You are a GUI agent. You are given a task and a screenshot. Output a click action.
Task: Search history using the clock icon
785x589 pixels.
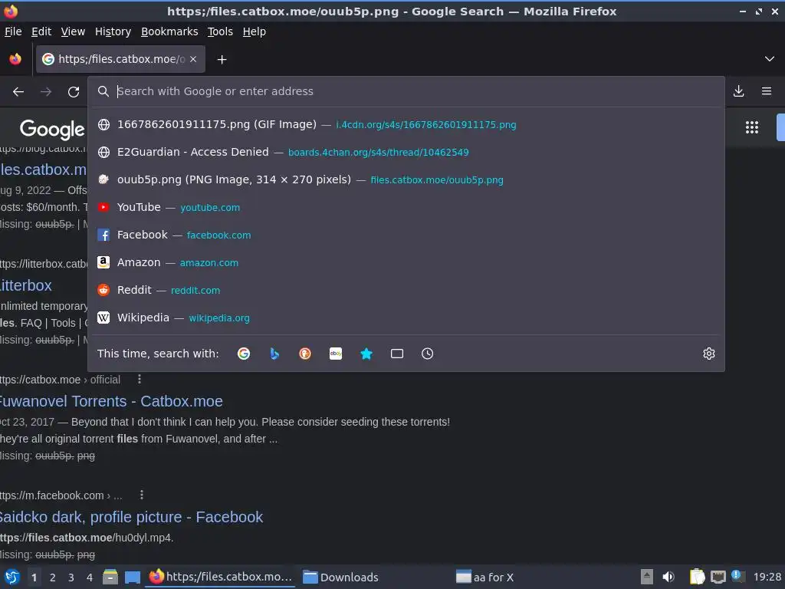428,354
